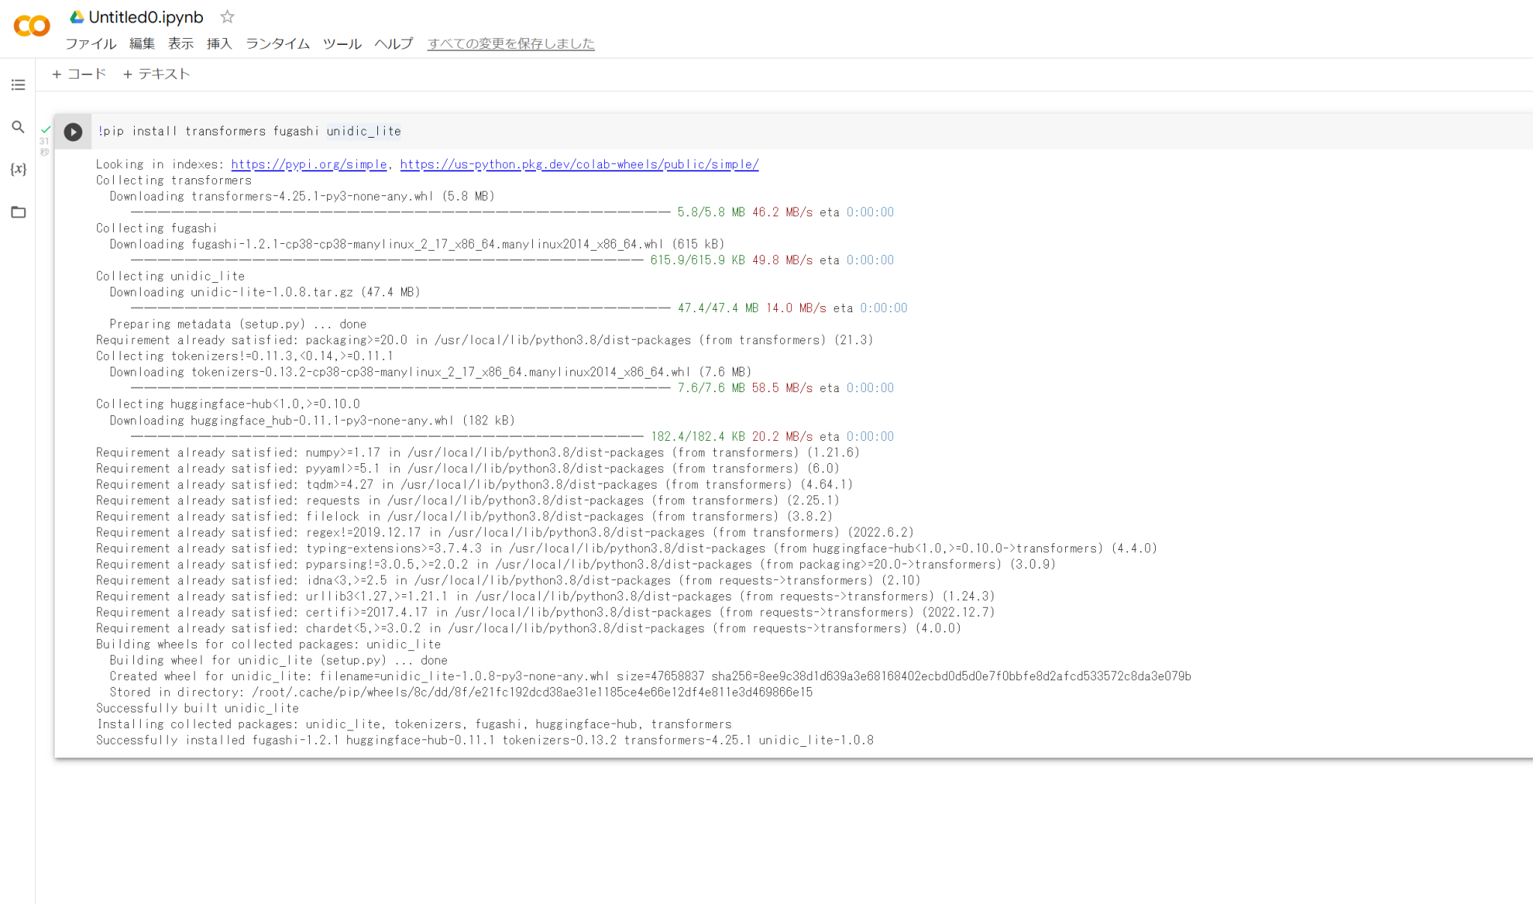Open the 編集 menu
Viewport: 1533px width, 904px height.
141,43
